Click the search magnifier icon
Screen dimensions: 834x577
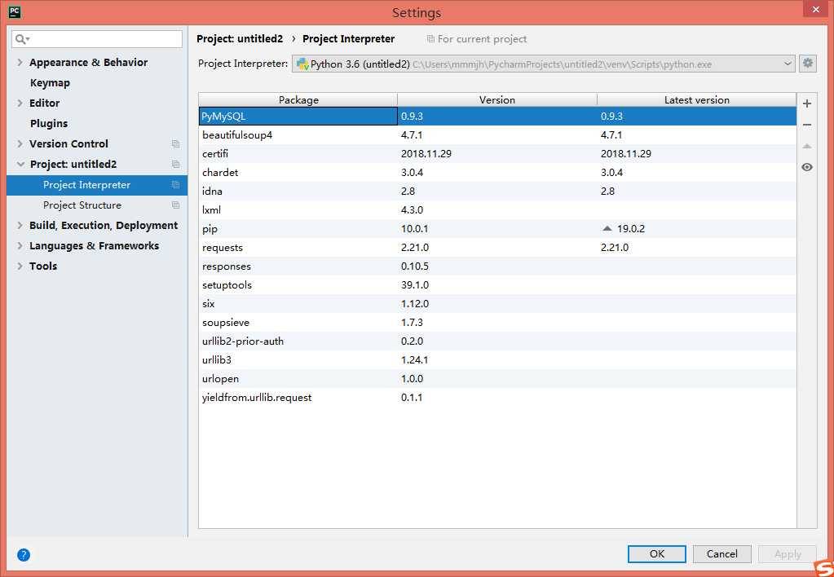tap(22, 39)
